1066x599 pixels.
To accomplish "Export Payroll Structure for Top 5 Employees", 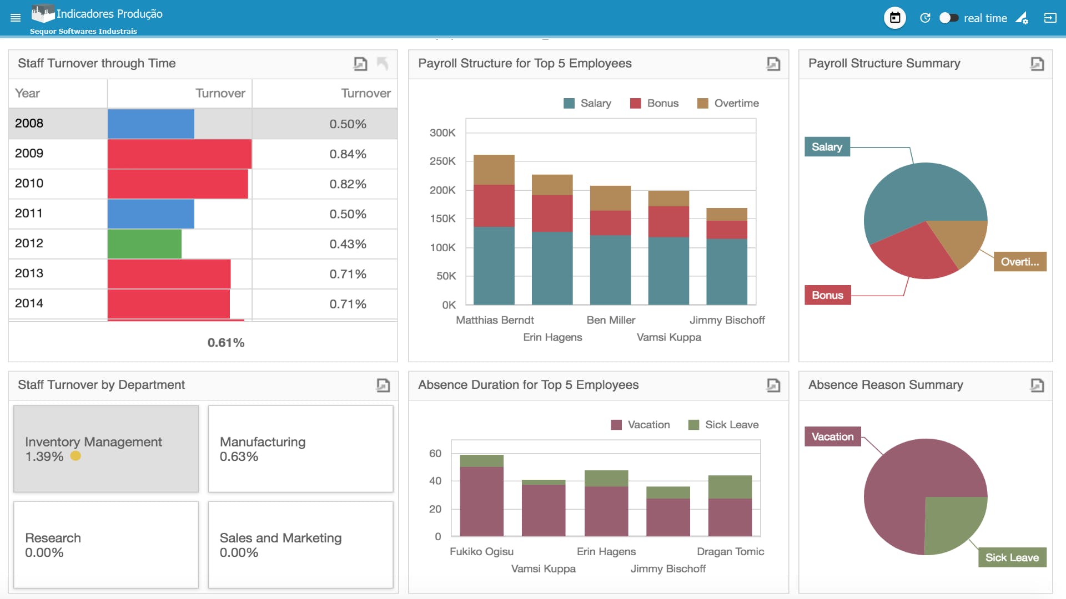I will pyautogui.click(x=773, y=64).
